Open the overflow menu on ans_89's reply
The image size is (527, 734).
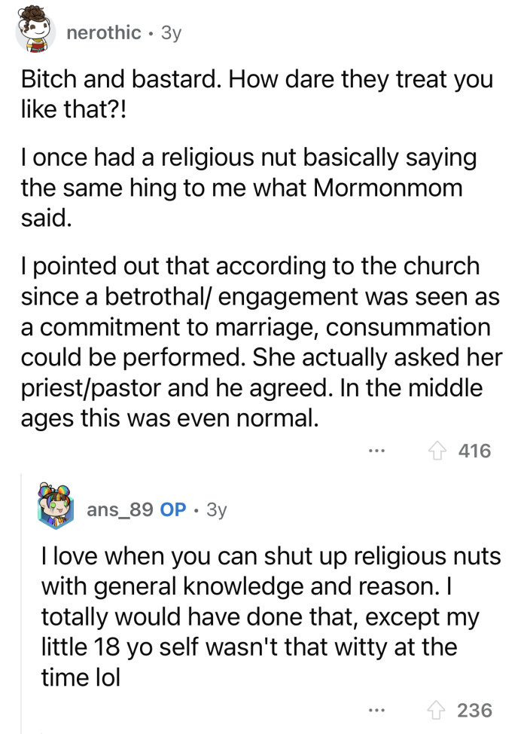click(375, 709)
